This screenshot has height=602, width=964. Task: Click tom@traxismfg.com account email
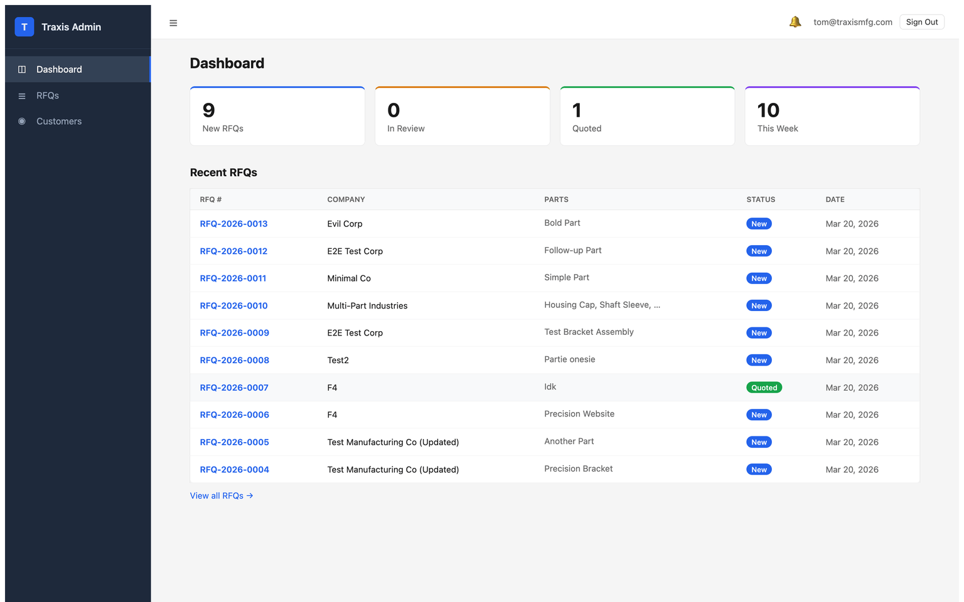coord(853,22)
